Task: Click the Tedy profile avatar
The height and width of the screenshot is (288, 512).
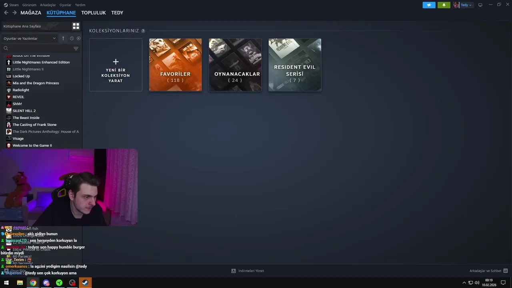Action: (x=456, y=5)
